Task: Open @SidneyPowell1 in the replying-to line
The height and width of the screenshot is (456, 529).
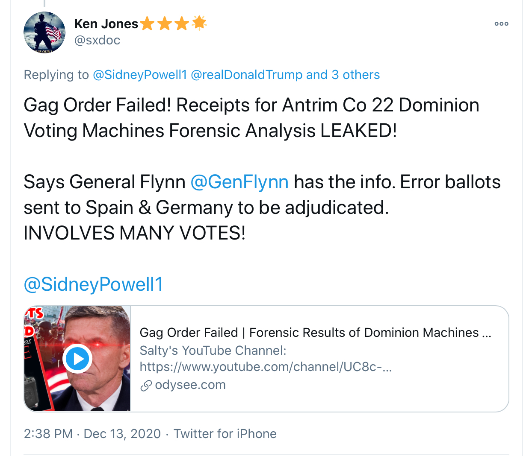Action: point(140,75)
